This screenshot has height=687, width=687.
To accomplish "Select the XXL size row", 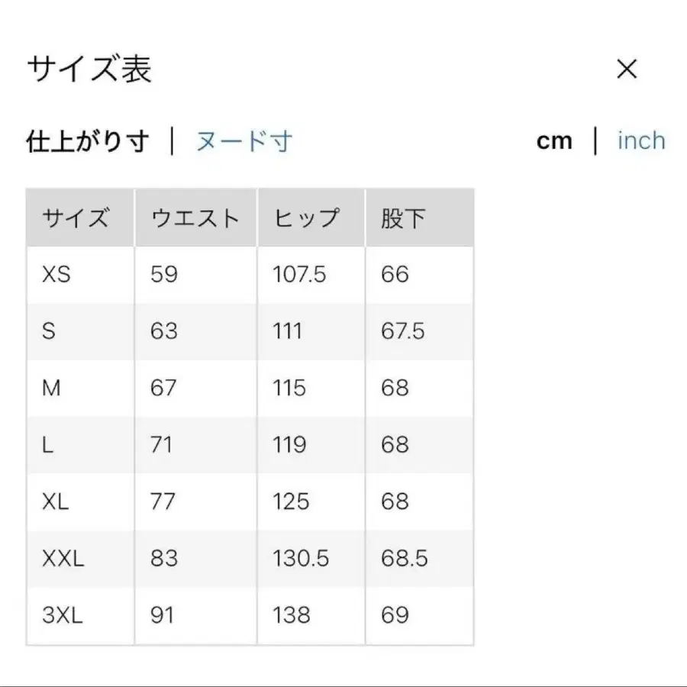I will tap(79, 558).
